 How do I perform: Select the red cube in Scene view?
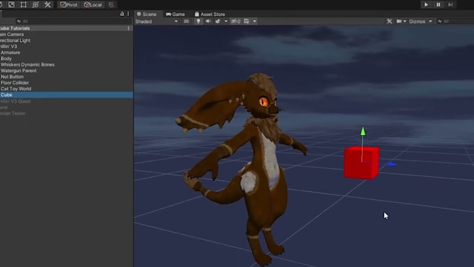click(361, 162)
